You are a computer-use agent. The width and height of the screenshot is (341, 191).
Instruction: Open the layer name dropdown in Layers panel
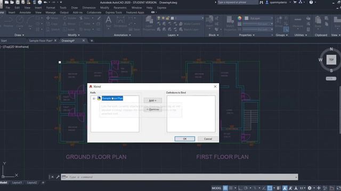[x=202, y=18]
